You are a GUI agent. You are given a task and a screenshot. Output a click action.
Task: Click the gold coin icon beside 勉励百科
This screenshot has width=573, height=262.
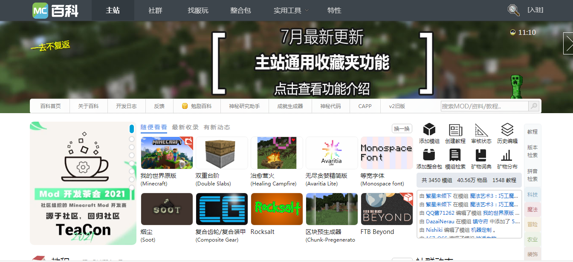point(185,106)
